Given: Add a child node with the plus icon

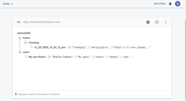Looking at the screenshot, I should pos(148,22).
